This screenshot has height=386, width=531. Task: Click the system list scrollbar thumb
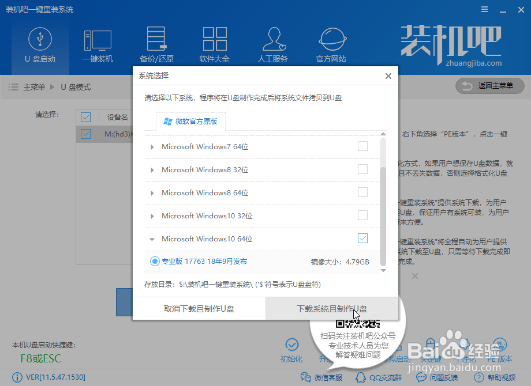[x=383, y=216]
